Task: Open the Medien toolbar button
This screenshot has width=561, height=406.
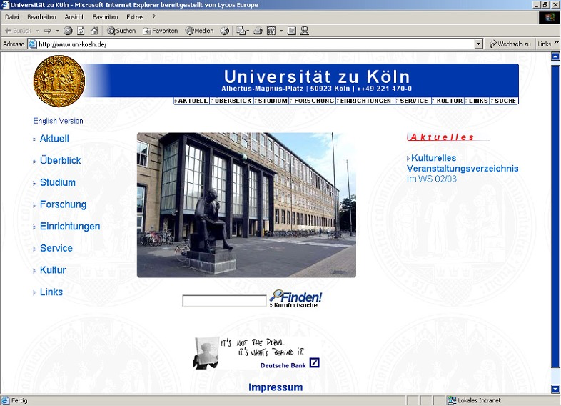Action: 199,31
